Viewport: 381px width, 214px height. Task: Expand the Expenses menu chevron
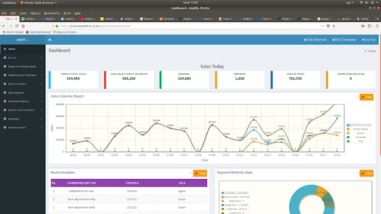(x=41, y=119)
